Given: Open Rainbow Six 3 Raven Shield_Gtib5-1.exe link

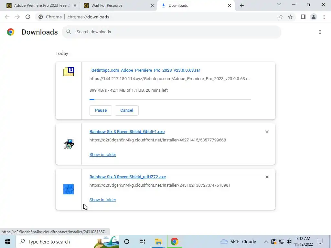Looking at the screenshot, I should pyautogui.click(x=127, y=132).
